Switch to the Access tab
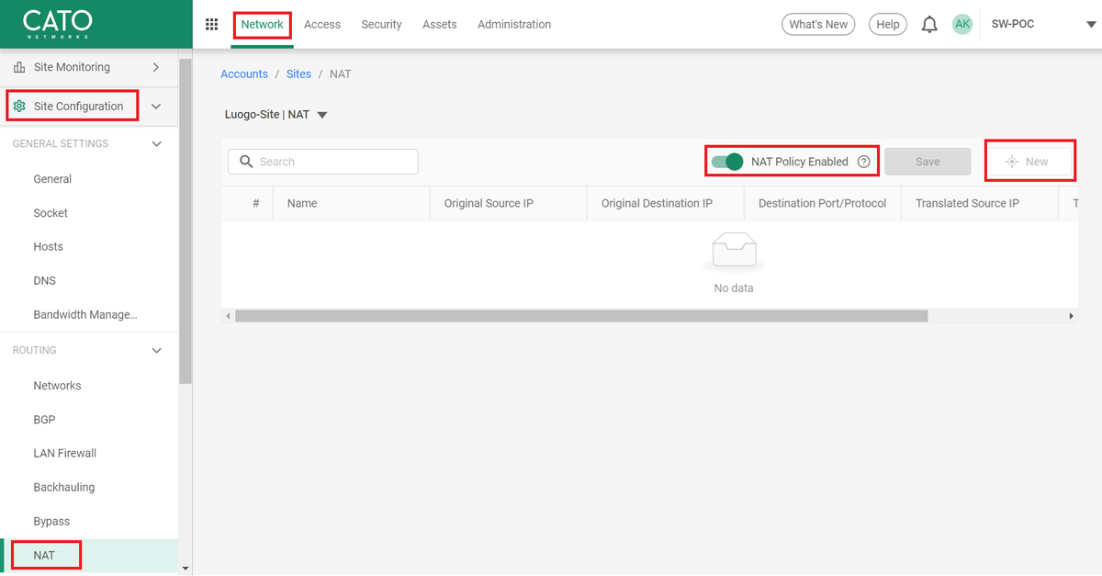 [x=322, y=25]
